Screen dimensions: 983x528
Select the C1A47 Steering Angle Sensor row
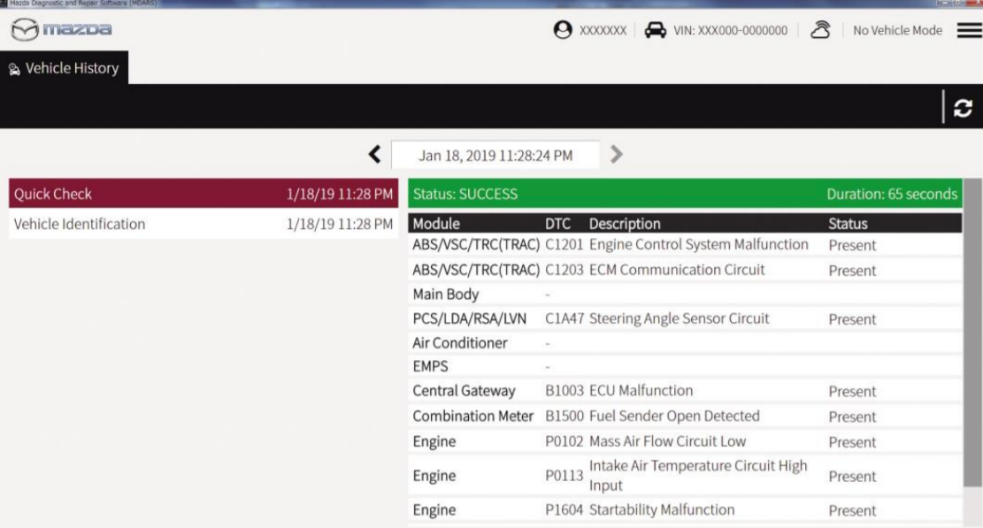click(x=683, y=319)
